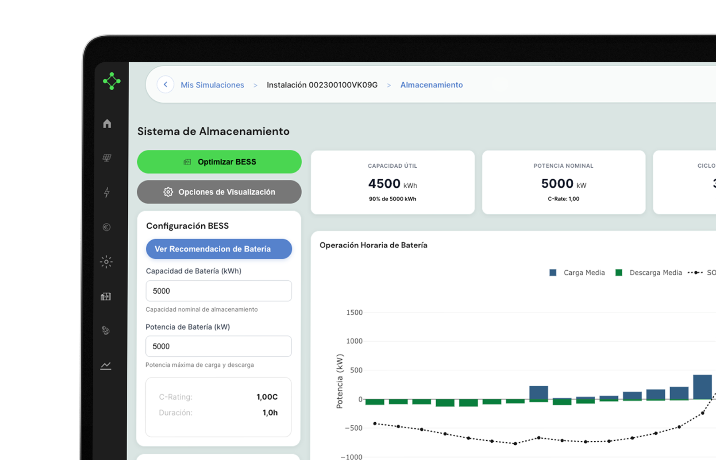Click 'C-Rate: 1,00' text
Viewport: 716px width, 460px height.
pos(564,199)
